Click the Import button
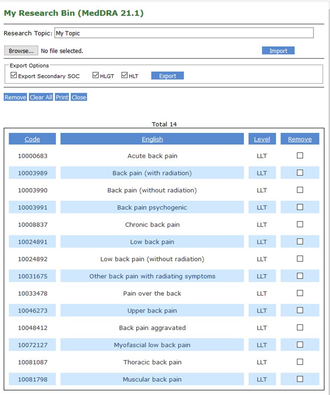The height and width of the screenshot is (395, 330). click(278, 50)
